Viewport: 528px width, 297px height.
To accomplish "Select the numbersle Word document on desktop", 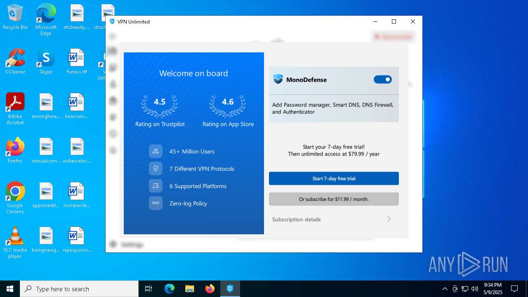I will point(77,196).
